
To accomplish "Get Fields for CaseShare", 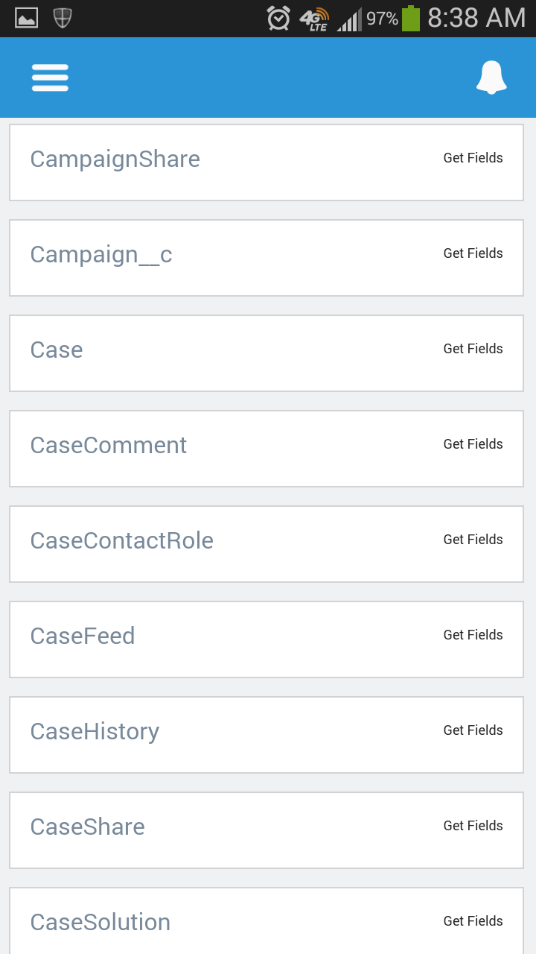I will tap(473, 826).
